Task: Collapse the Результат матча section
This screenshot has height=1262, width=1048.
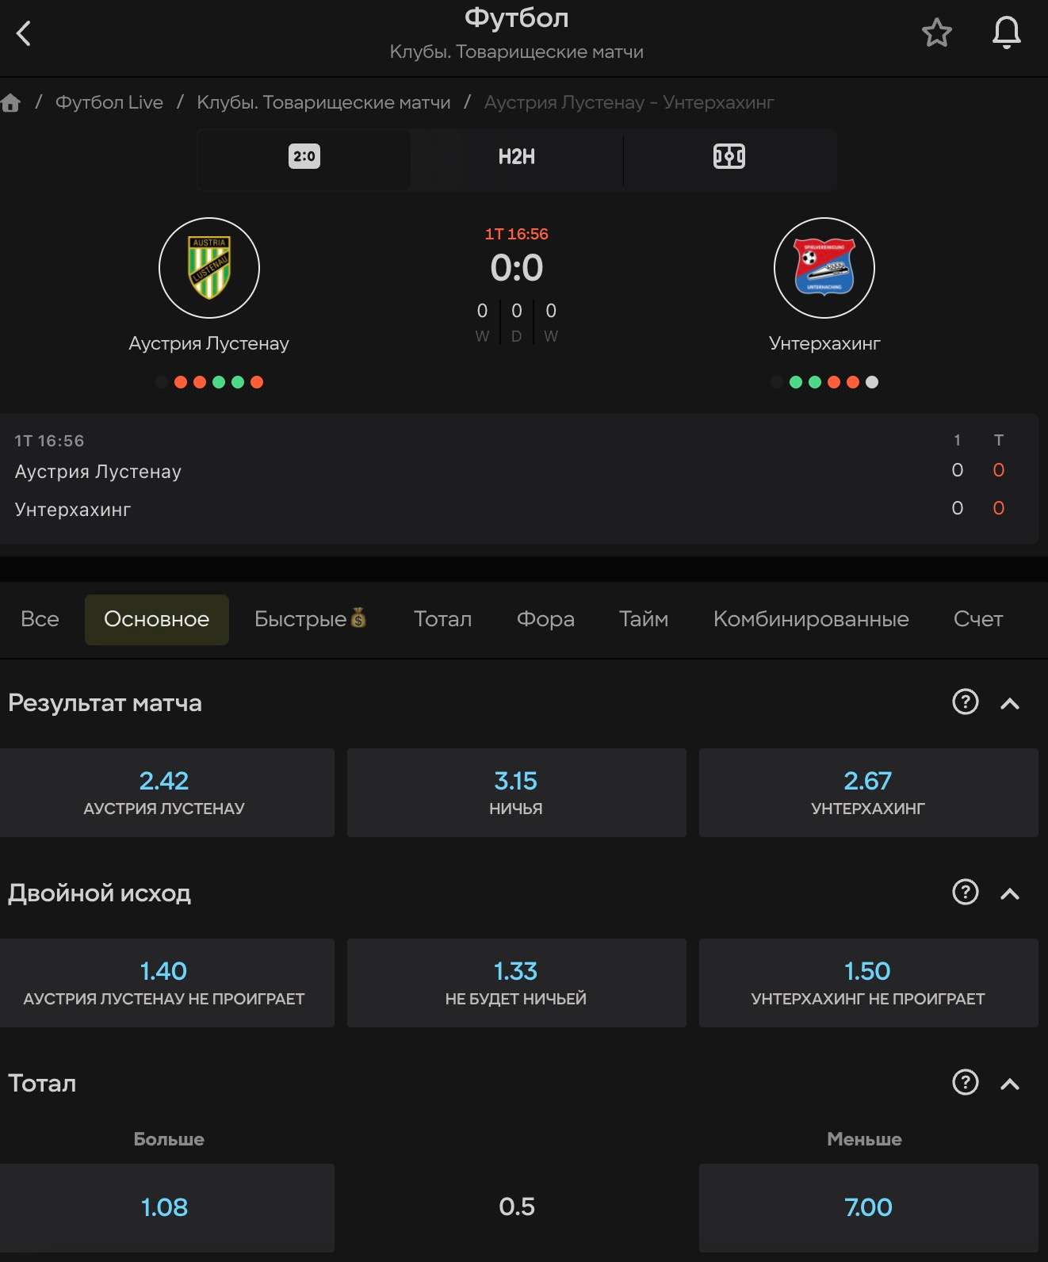Action: [x=1010, y=703]
